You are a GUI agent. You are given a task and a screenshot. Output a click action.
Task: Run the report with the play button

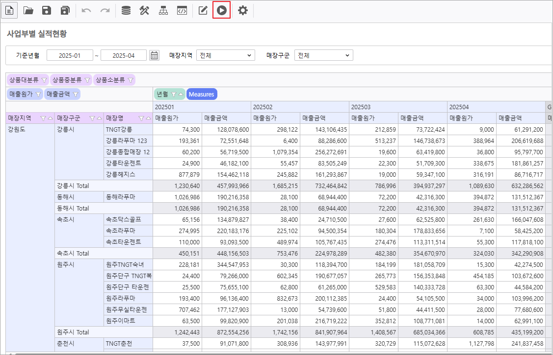(x=222, y=10)
